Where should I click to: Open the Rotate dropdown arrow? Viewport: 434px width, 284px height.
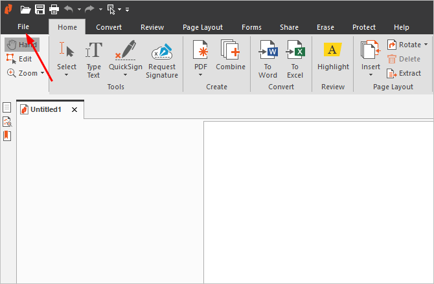click(426, 45)
